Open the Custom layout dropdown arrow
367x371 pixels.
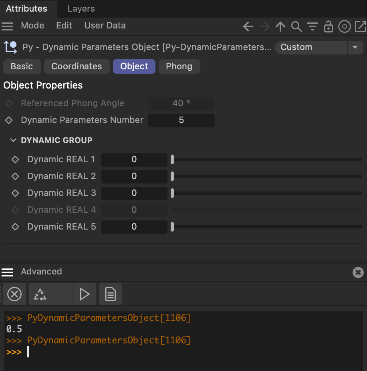point(355,47)
